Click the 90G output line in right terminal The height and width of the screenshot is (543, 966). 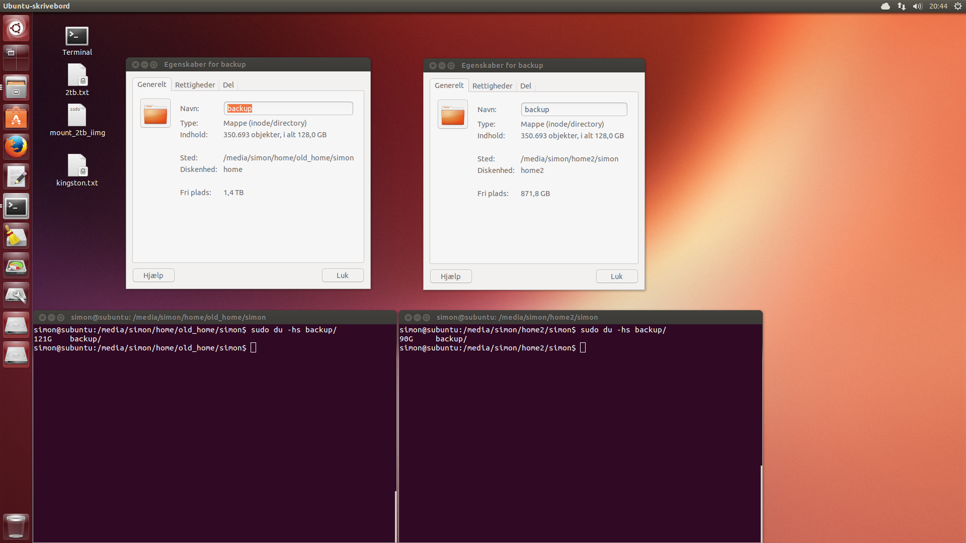point(433,339)
